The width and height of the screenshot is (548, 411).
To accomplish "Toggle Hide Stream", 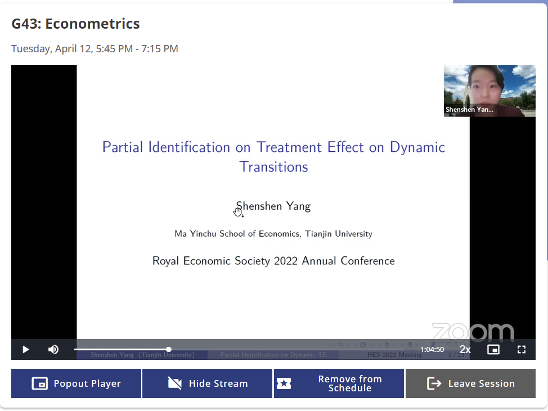I will [208, 383].
